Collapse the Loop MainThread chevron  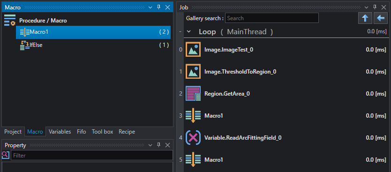coord(189,32)
